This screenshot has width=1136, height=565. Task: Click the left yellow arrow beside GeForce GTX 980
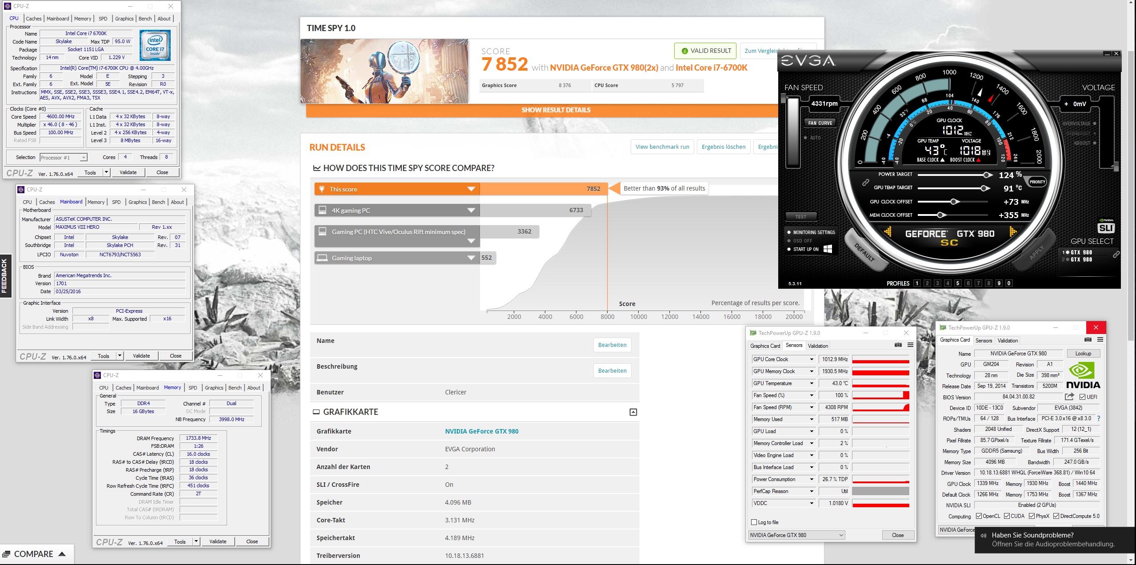[x=888, y=231]
